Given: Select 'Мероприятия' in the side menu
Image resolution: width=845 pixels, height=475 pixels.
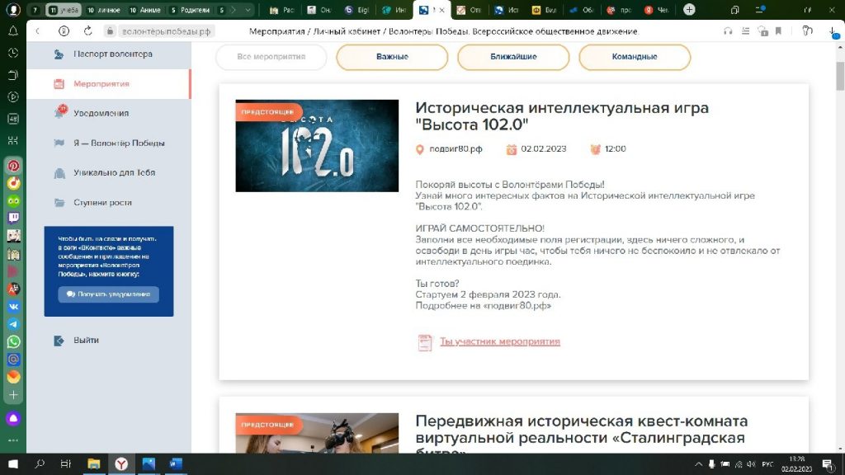Looking at the screenshot, I should [109, 84].
